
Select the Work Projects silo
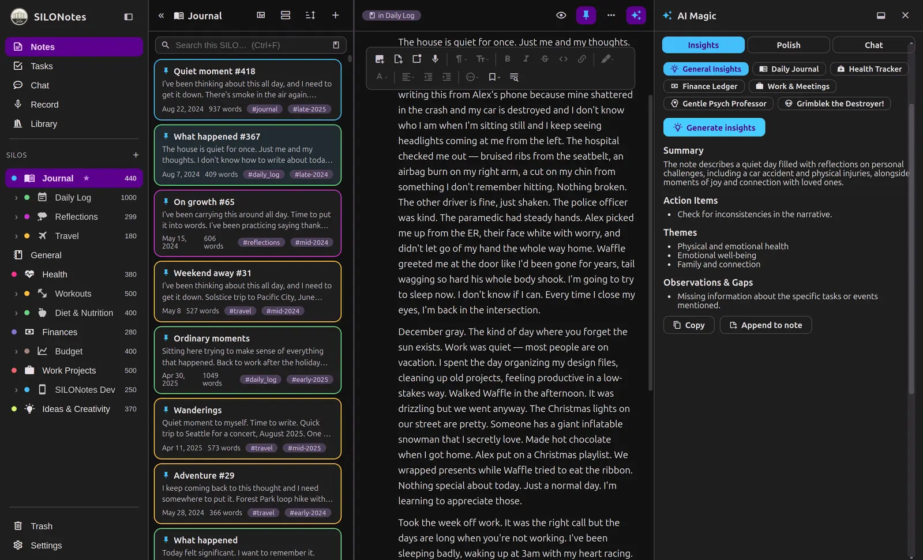click(x=74, y=370)
